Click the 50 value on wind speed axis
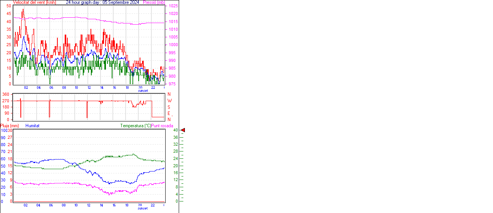Image resolution: width=493 pixels, height=213 pixels. (x=9, y=6)
